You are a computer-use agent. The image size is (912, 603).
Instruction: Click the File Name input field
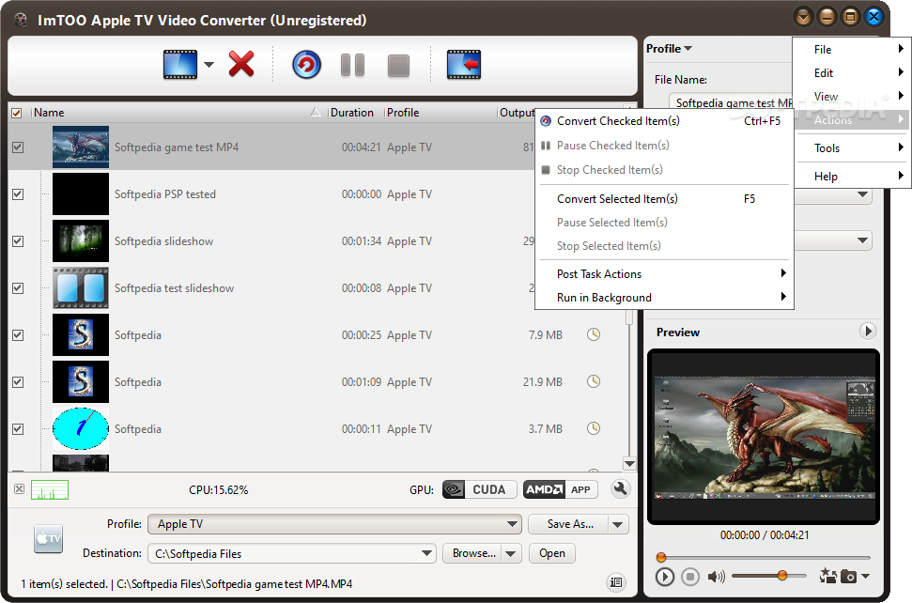(x=731, y=102)
